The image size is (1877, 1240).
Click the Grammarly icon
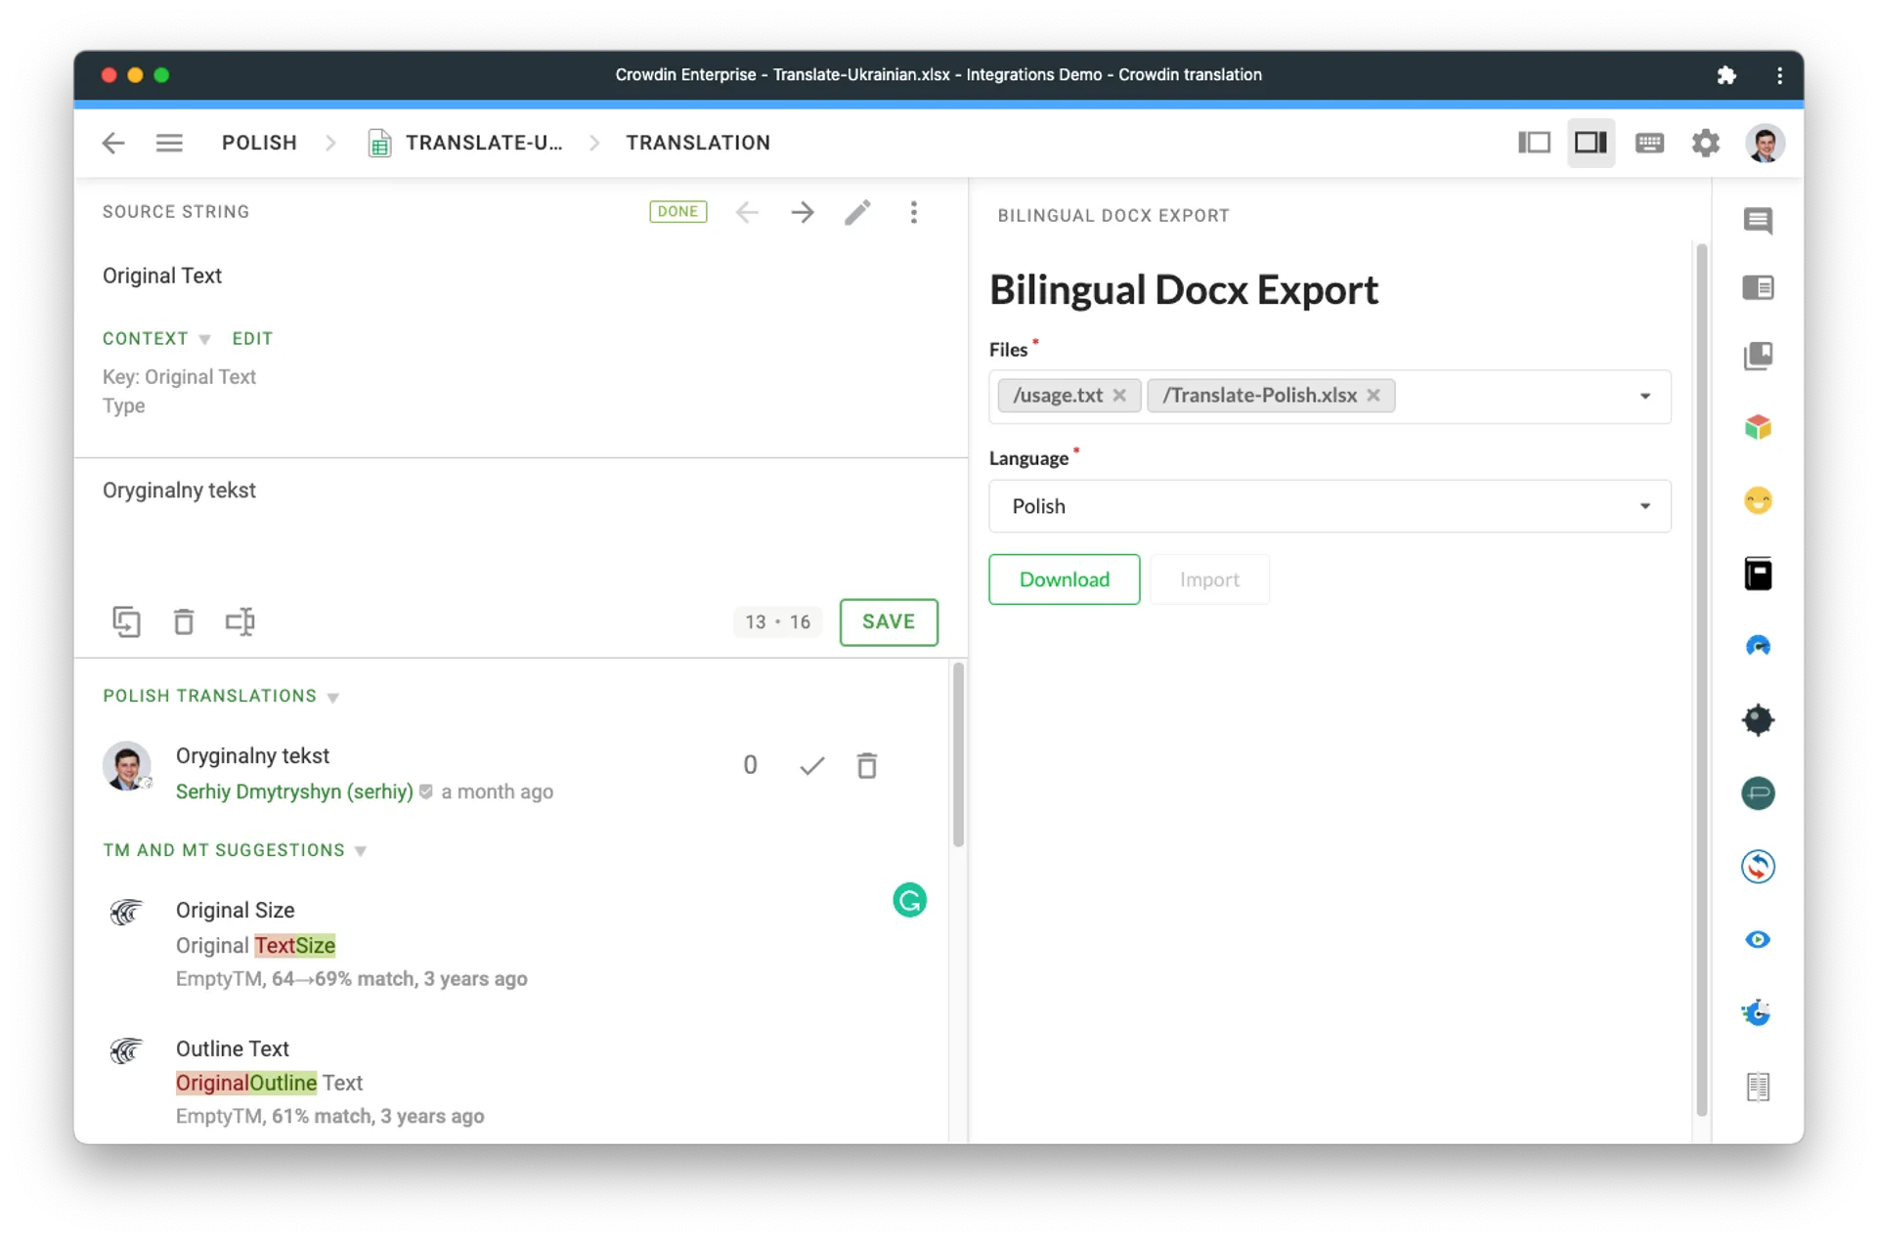coord(909,900)
